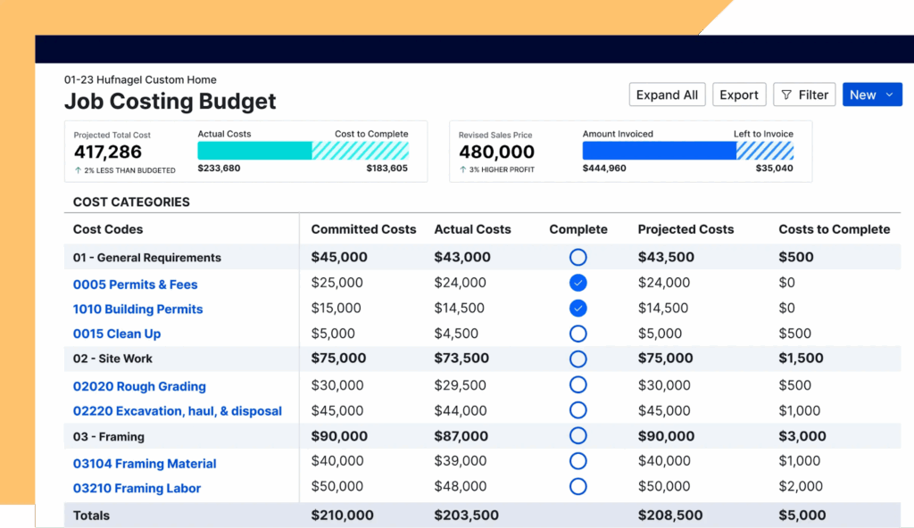Click the teal Actual Costs progress bar
Image resolution: width=914 pixels, height=528 pixels.
[254, 151]
